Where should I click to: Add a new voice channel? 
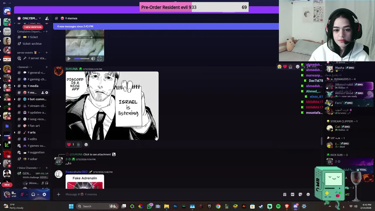[47, 168]
